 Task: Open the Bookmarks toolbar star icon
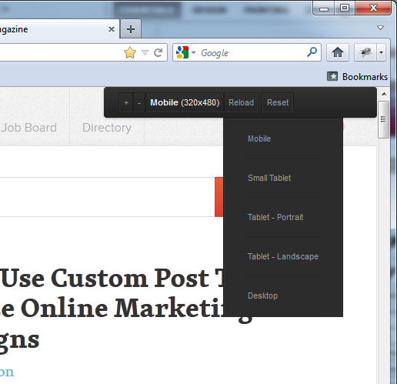click(332, 76)
